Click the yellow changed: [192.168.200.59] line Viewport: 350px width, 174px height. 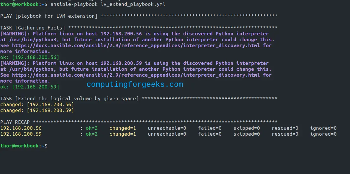pyautogui.click(x=37, y=110)
